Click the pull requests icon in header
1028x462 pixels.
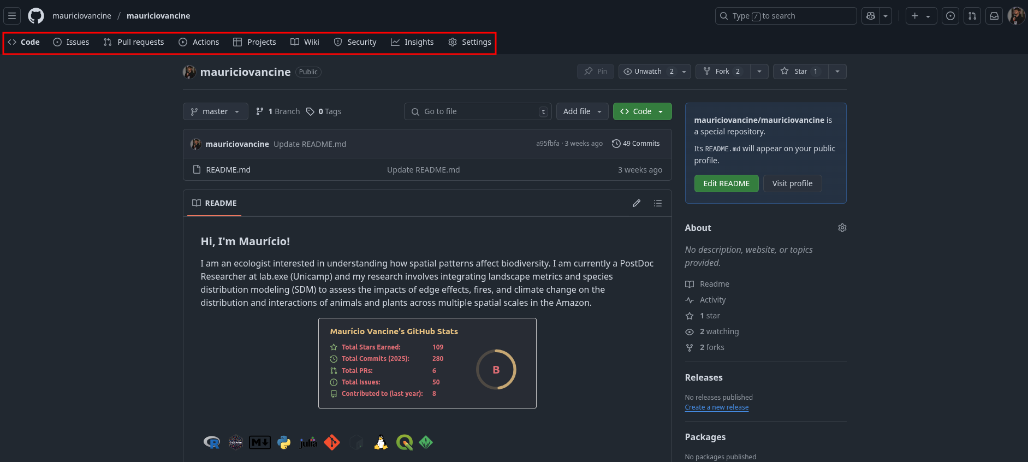(x=972, y=16)
